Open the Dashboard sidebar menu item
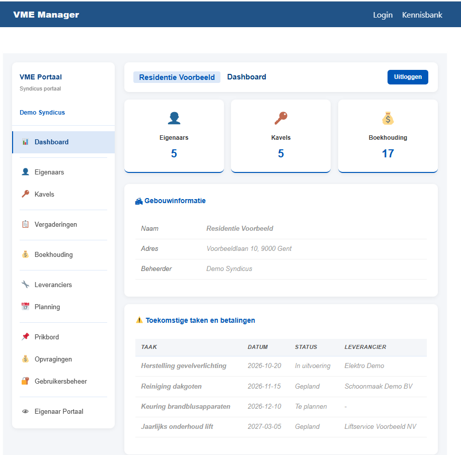This screenshot has height=455, width=461. 63,142
